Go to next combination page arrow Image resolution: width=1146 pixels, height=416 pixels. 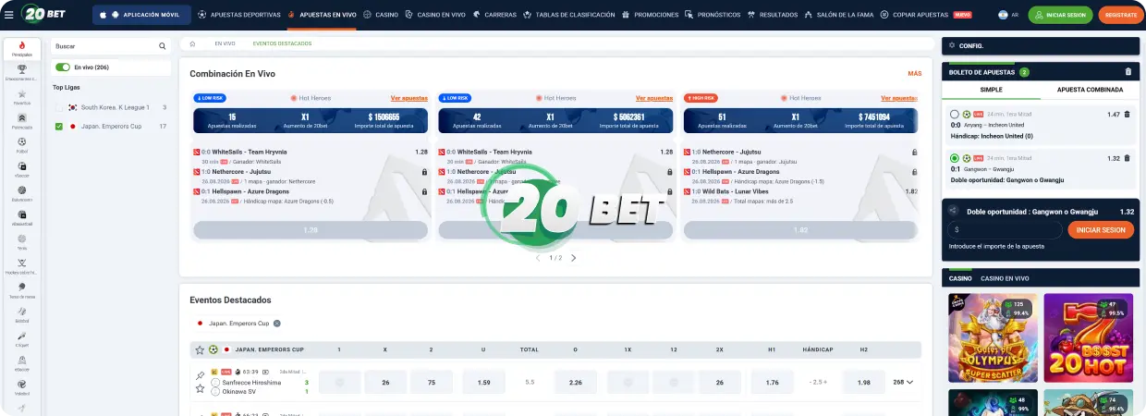pos(573,258)
